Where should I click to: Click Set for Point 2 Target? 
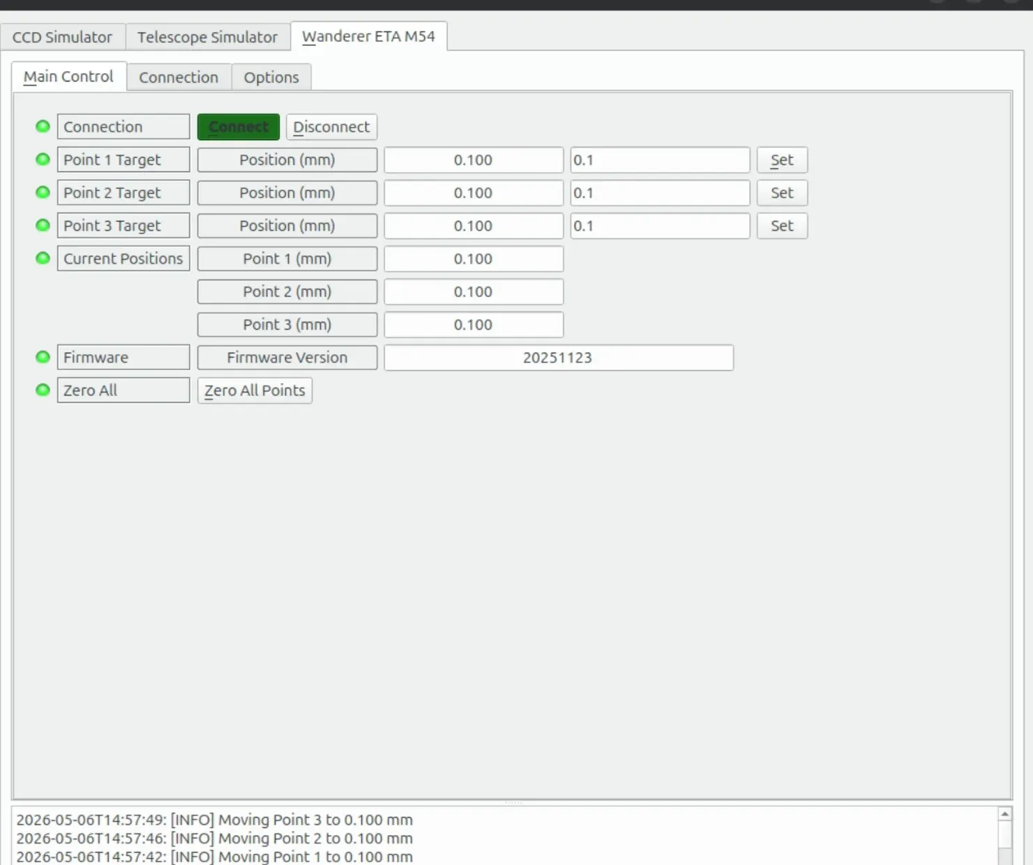tap(782, 192)
